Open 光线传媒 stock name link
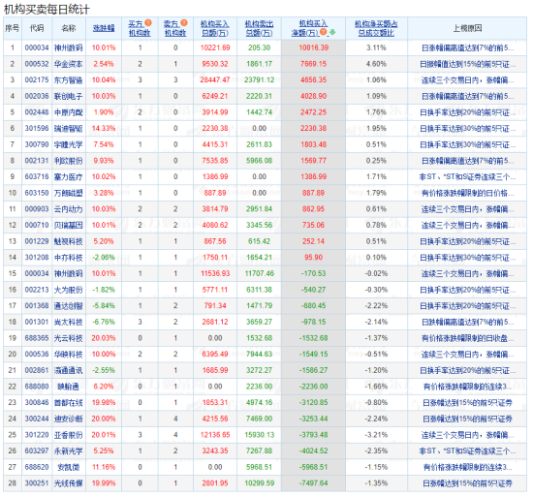Screen dimensions: 533x497 [69, 483]
